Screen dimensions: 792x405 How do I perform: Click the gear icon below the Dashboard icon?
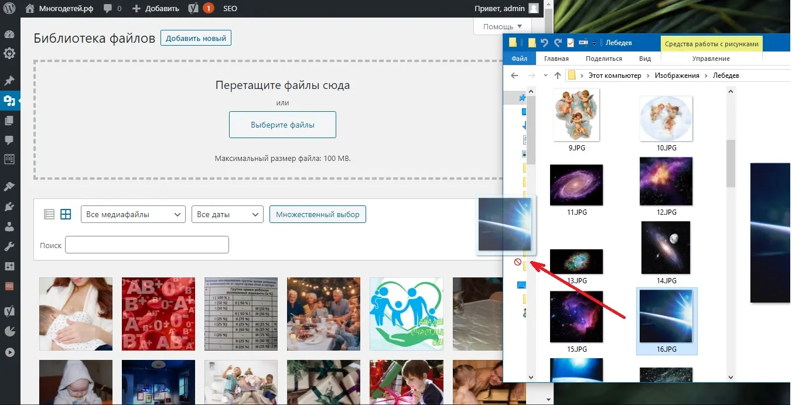click(x=9, y=54)
